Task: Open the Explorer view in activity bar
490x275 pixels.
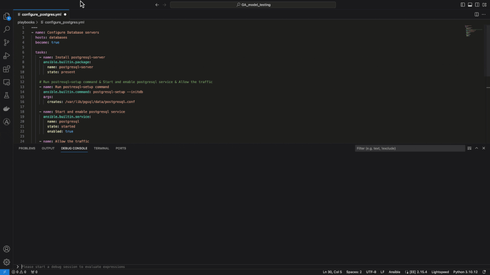Action: tap(7, 16)
